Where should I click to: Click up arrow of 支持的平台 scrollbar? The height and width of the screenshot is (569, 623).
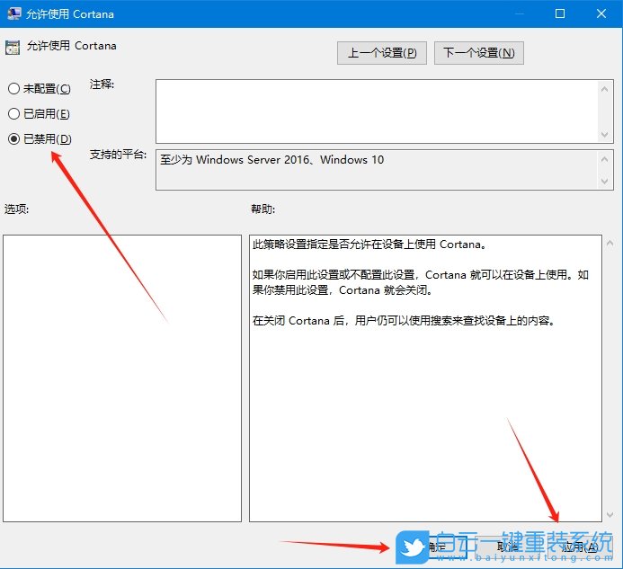605,159
